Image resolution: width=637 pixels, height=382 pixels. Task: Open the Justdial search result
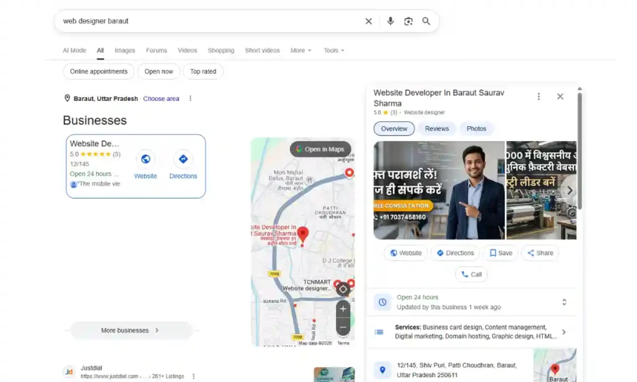(x=91, y=368)
